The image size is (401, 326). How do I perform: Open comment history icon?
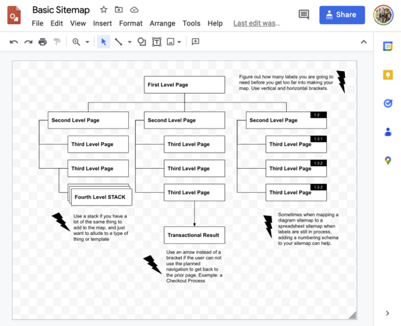click(304, 15)
